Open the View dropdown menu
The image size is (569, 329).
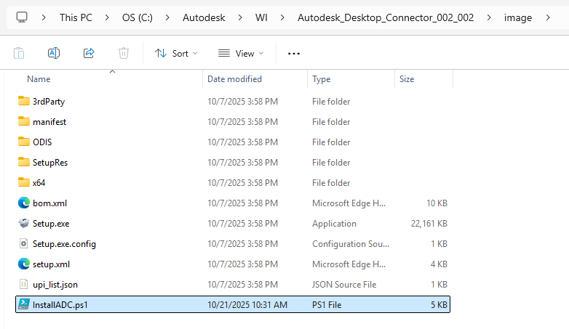point(241,53)
